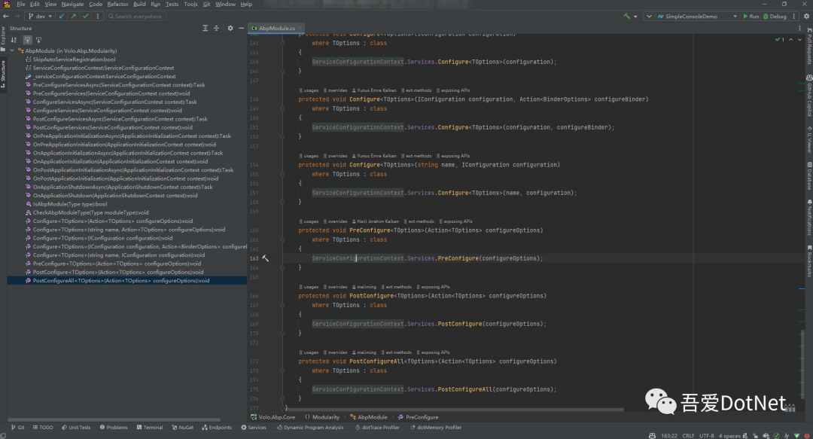The height and width of the screenshot is (439, 813).
Task: Toggle Sort Alphabetically in Structure toolbar
Action: (14, 40)
